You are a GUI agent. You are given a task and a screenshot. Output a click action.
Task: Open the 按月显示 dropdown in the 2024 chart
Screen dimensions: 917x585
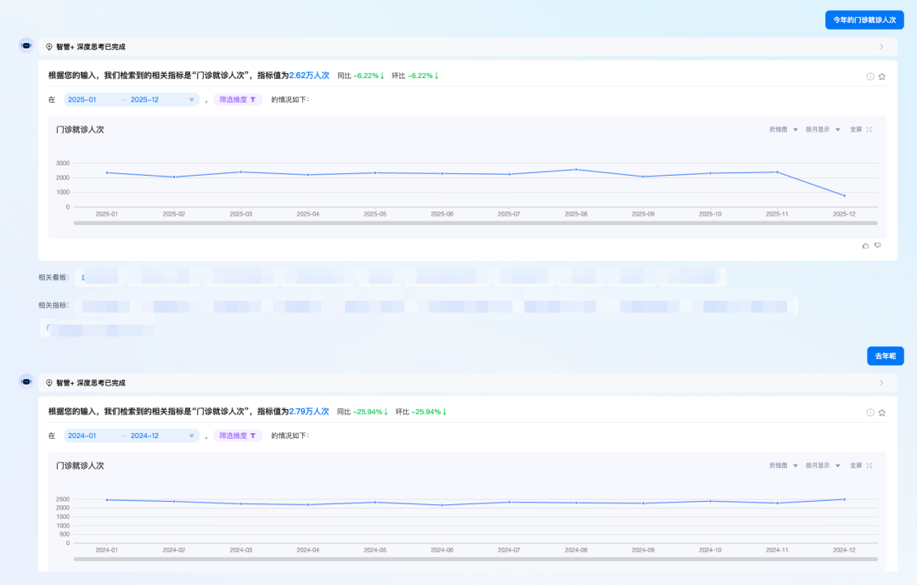(822, 465)
